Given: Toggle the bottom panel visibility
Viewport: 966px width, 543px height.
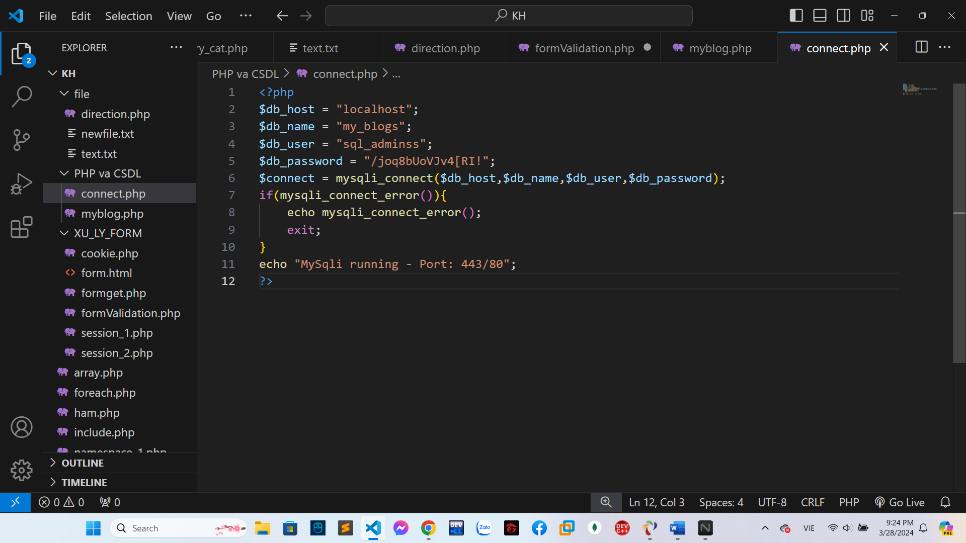Looking at the screenshot, I should [820, 16].
